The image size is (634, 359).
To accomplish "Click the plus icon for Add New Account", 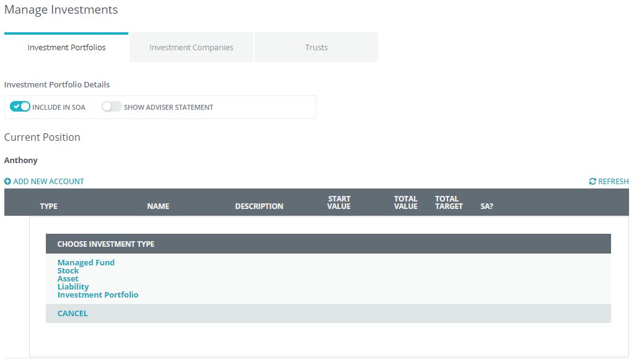I will click(7, 182).
